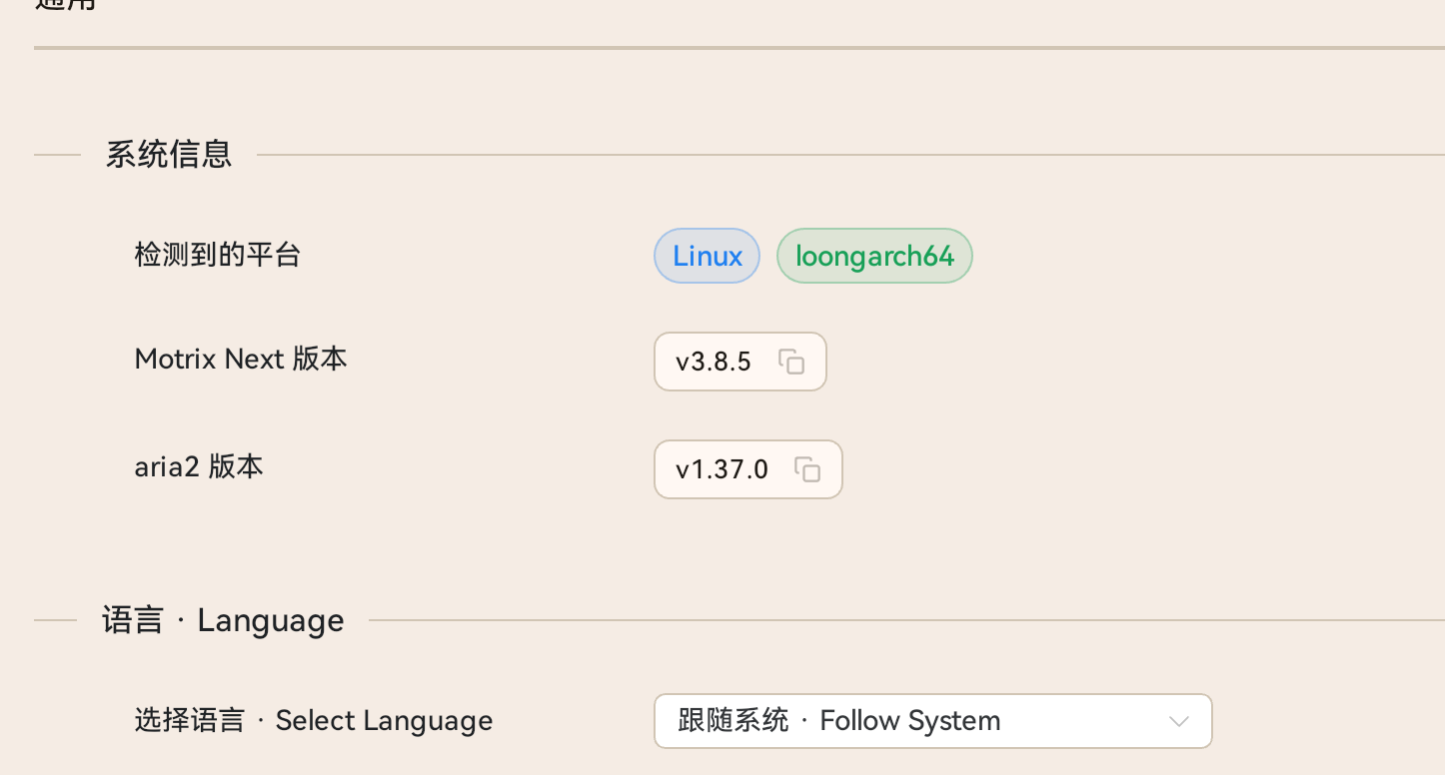Copy the aria2 version v1.37.0

pyautogui.click(x=807, y=469)
